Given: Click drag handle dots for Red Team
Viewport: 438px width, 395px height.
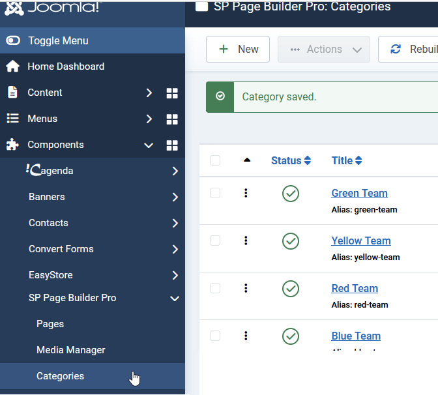Looking at the screenshot, I should tap(246, 288).
